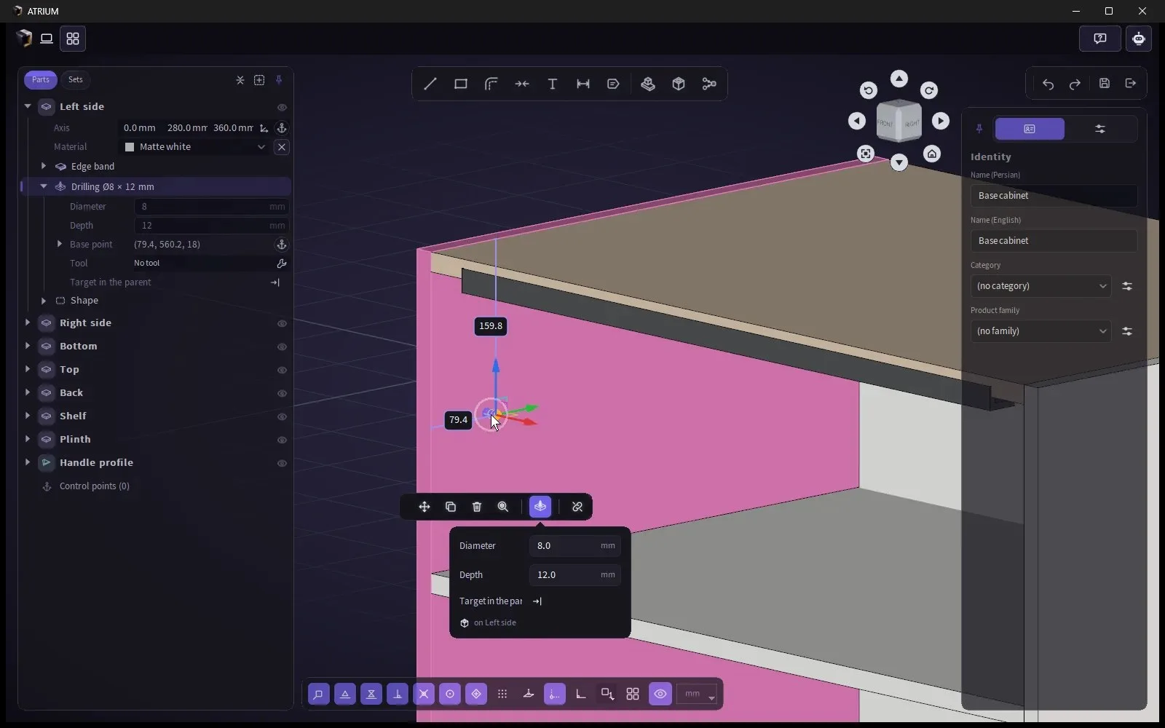This screenshot has width=1165, height=728.
Task: Open the sliders settings tab in right panel
Action: click(x=1100, y=129)
